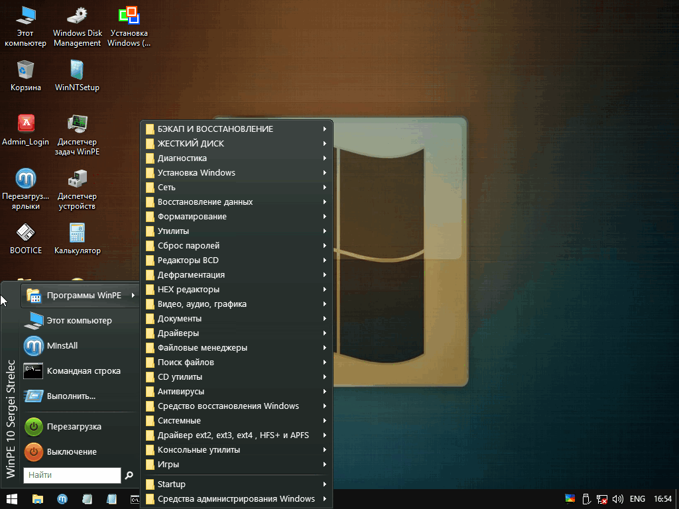679x509 pixels.
Task: Select the Корзина recycle bin icon
Action: coord(26,76)
